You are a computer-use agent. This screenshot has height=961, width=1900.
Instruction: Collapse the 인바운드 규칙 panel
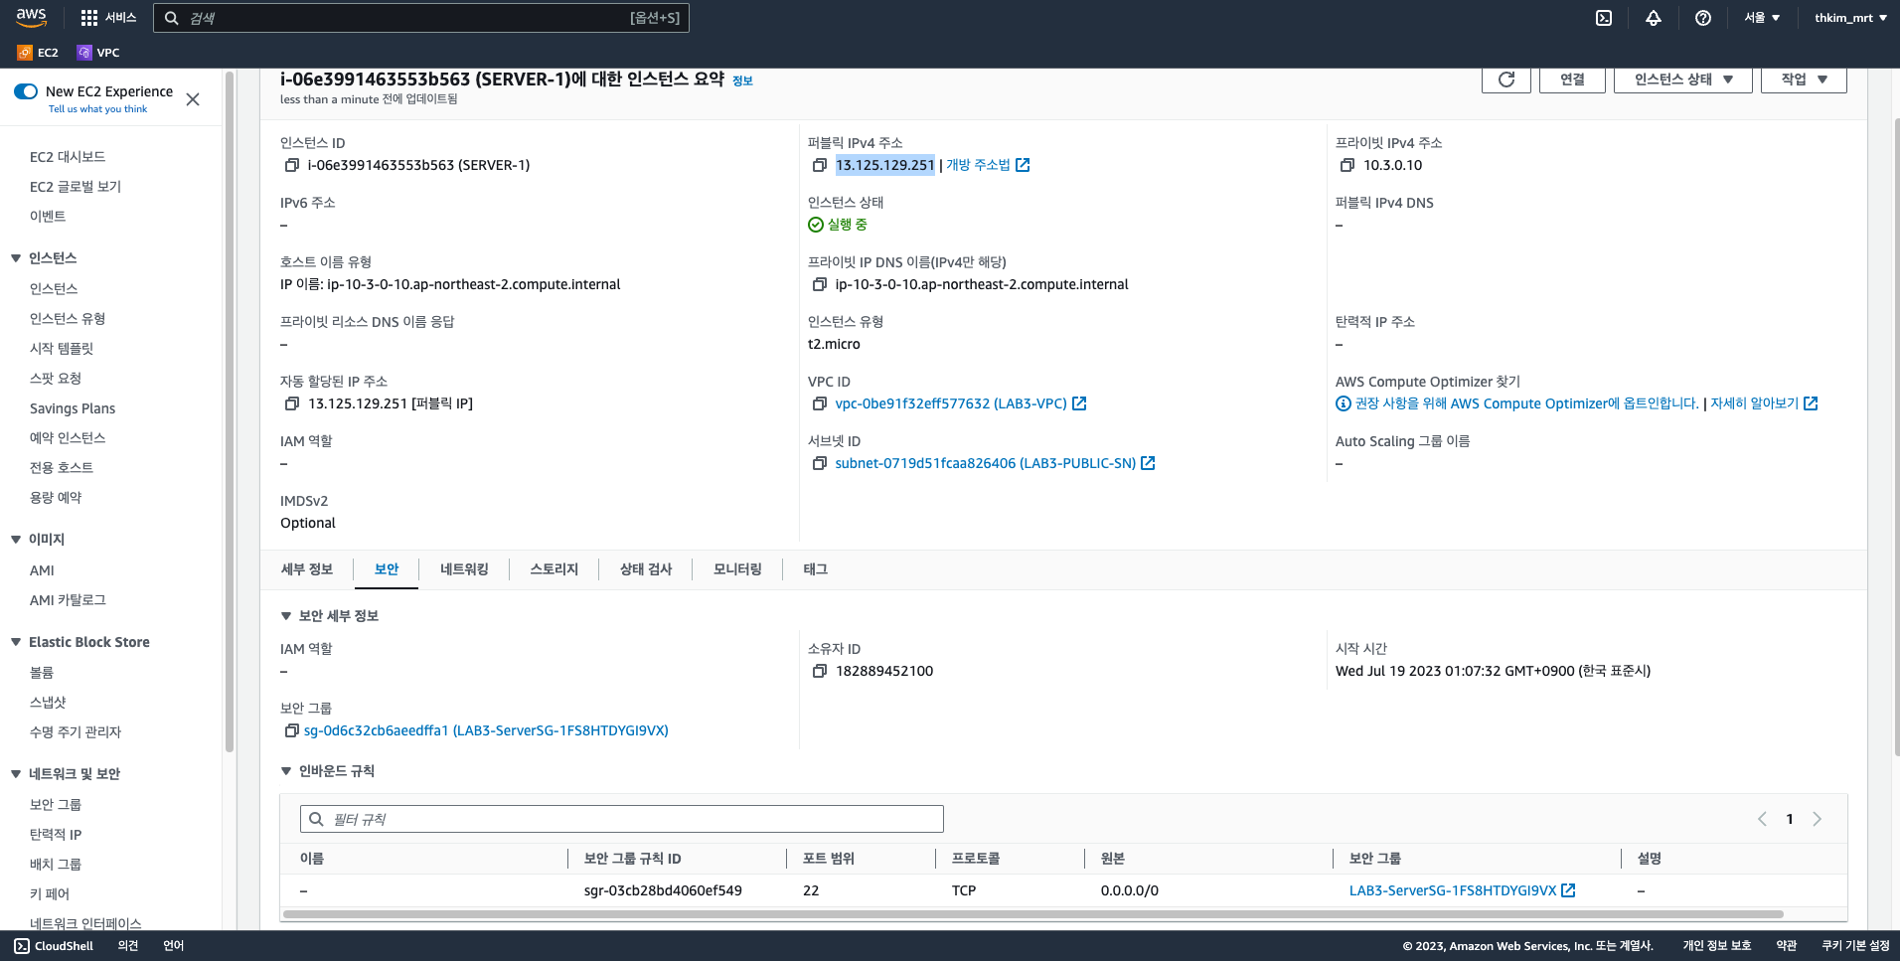(286, 771)
